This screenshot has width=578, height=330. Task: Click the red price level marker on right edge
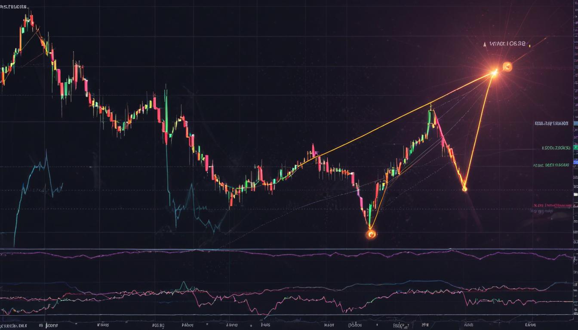tap(575, 205)
